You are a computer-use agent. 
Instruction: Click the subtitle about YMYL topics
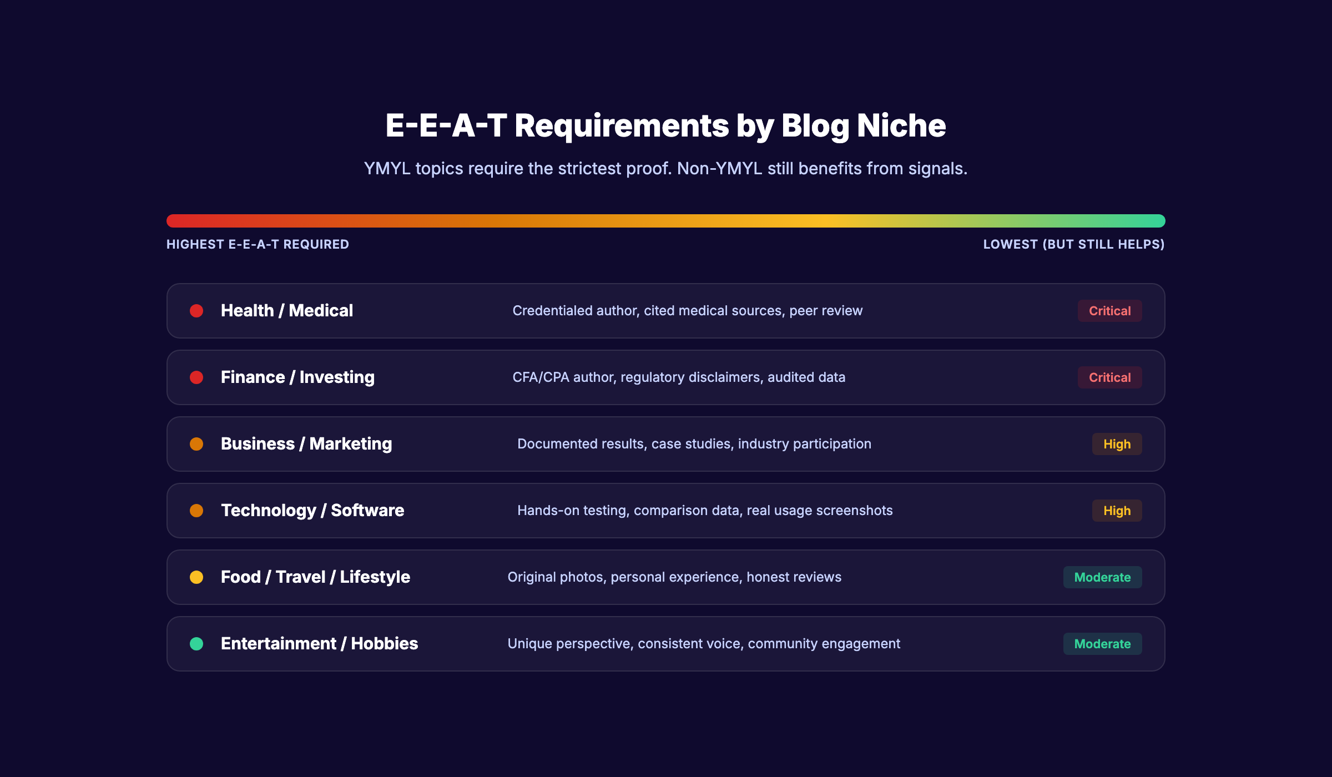click(x=666, y=168)
